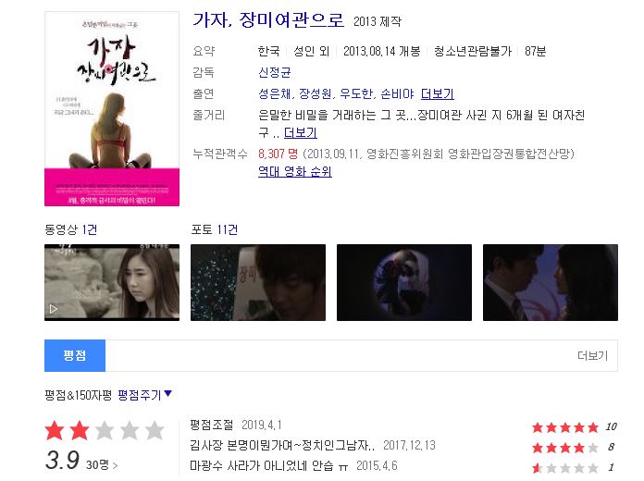Open actor 성은채's profile

tap(275, 94)
